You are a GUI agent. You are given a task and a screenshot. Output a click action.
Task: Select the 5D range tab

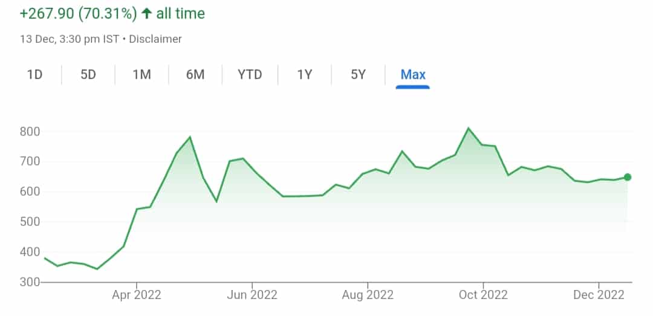pos(88,75)
